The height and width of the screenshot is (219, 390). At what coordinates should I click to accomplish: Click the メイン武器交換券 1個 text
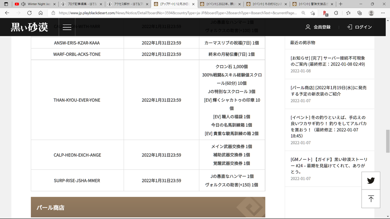232,147
